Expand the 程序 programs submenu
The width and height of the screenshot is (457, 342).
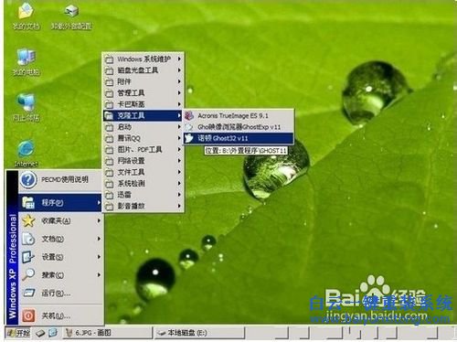click(60, 202)
